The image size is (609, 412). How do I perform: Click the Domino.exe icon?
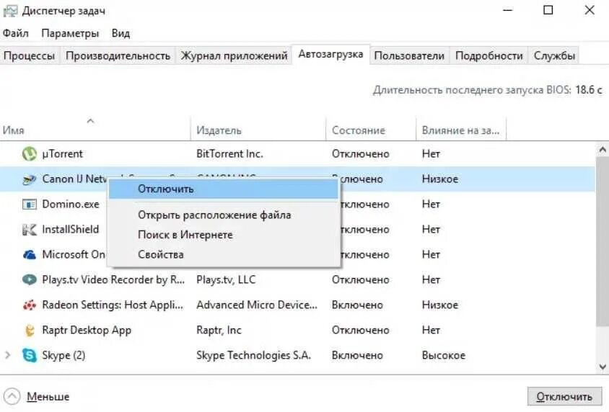[29, 205]
